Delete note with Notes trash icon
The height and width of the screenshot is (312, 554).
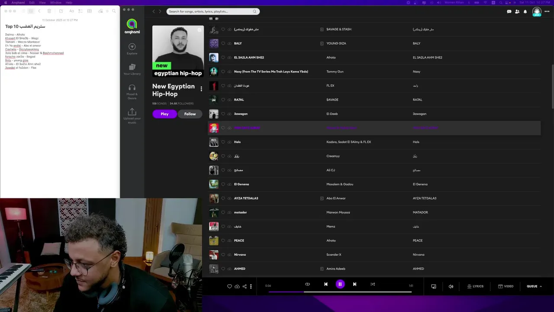point(49,11)
